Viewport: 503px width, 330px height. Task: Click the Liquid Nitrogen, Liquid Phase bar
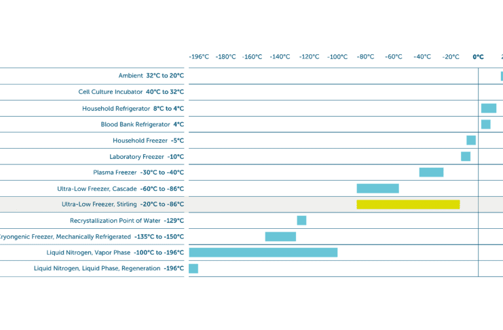(x=193, y=268)
